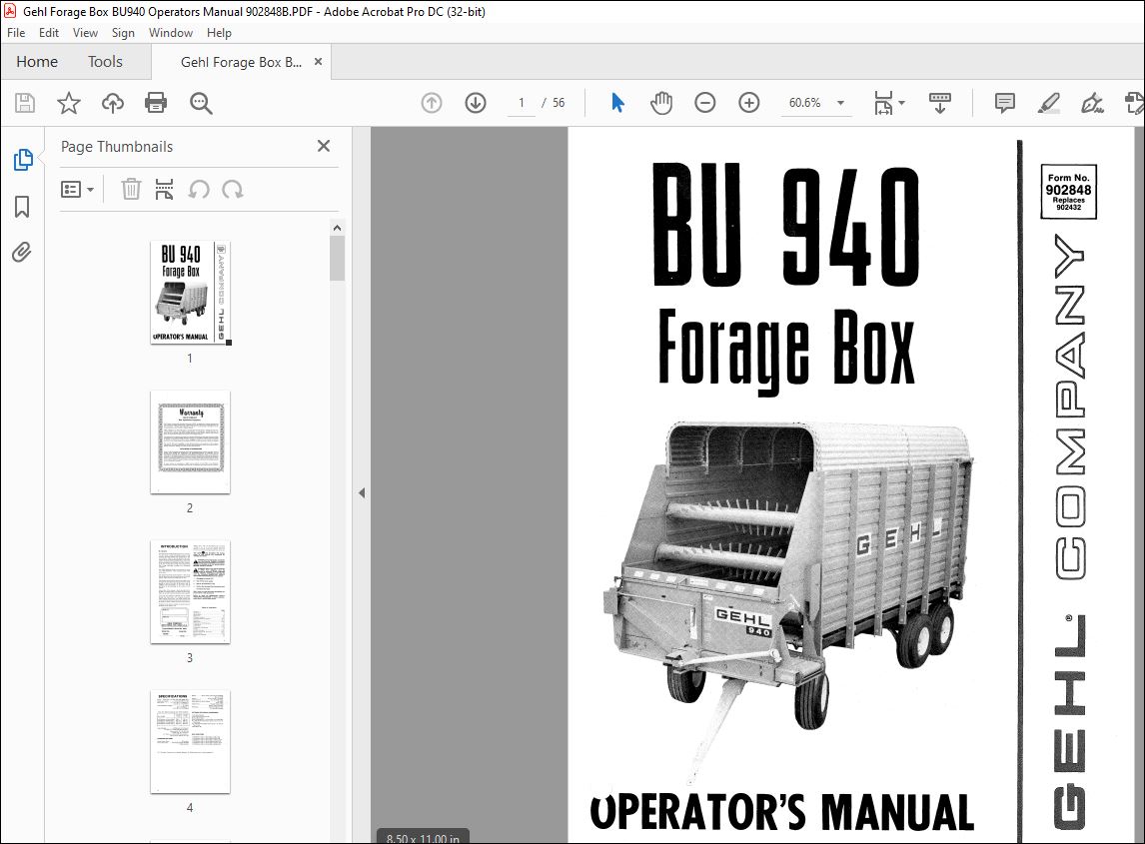1145x844 pixels.
Task: Switch to the Home tab
Action: 37,62
